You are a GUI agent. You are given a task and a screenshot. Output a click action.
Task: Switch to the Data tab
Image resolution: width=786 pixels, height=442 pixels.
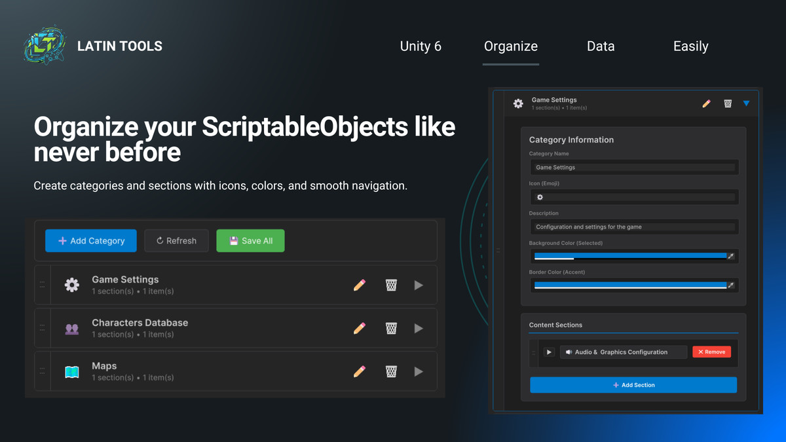600,46
